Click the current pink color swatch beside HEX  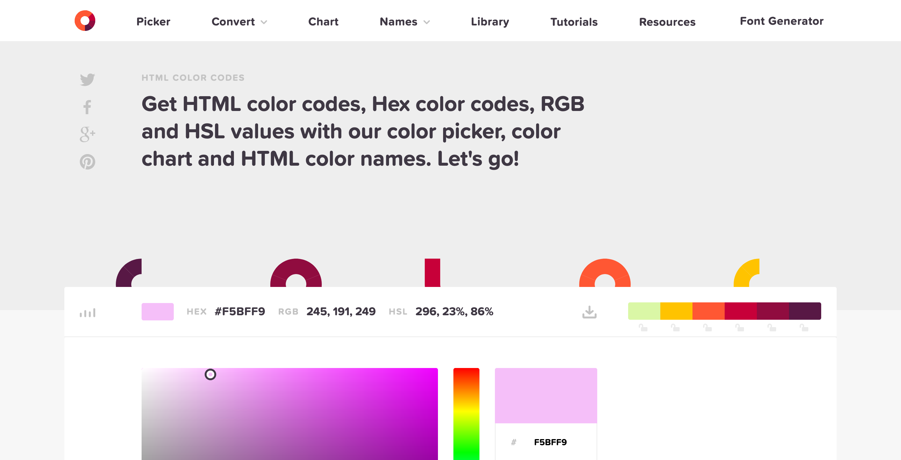pos(158,311)
